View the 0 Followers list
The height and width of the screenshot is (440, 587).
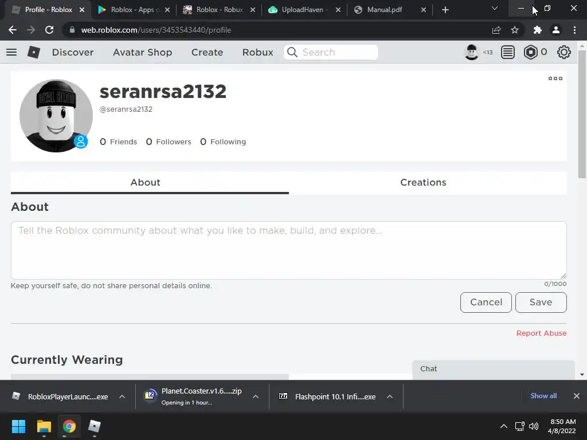pyautogui.click(x=169, y=142)
